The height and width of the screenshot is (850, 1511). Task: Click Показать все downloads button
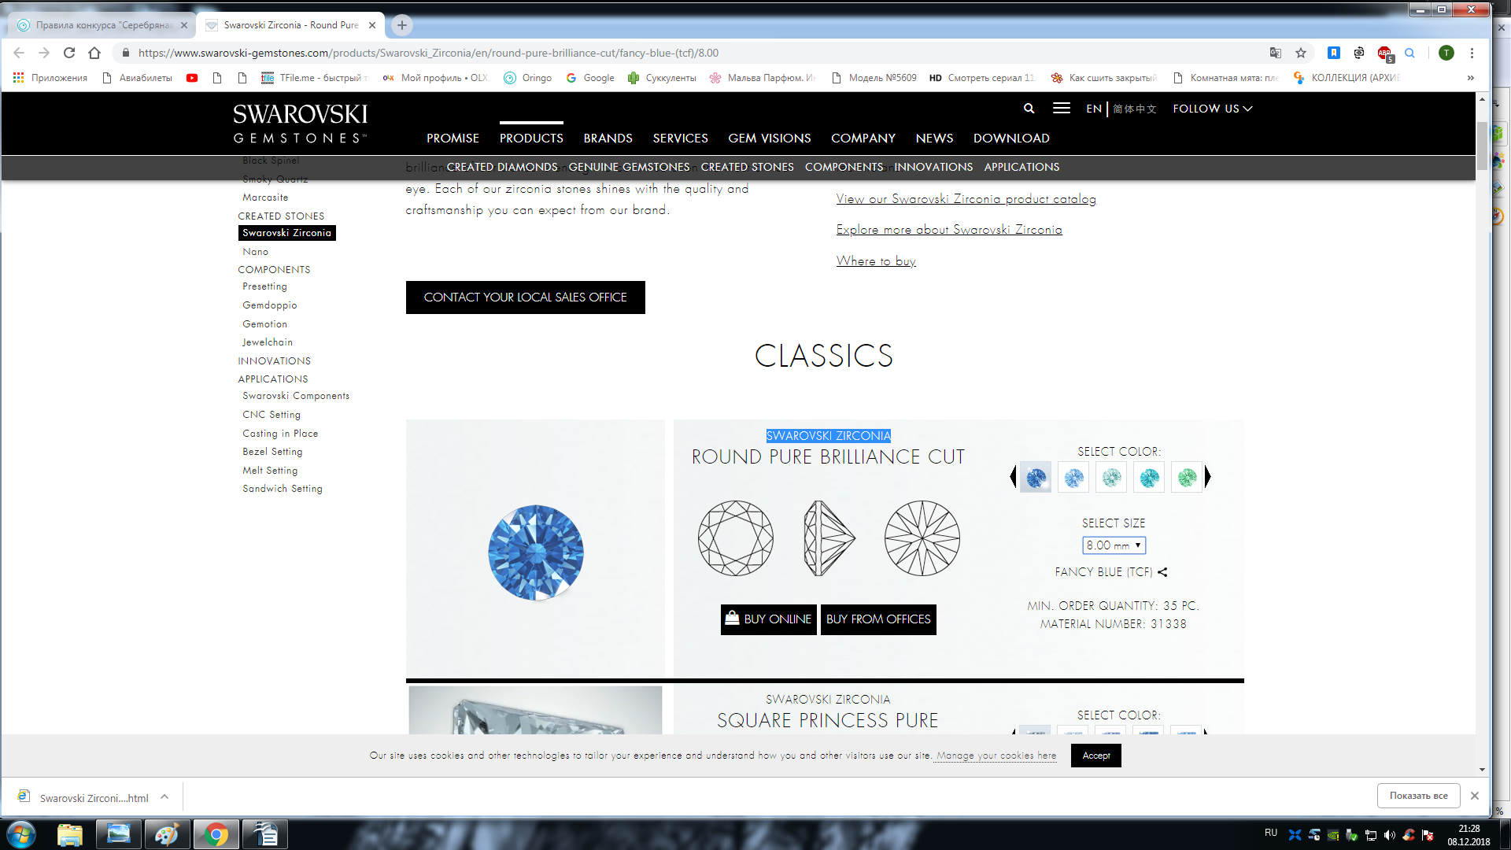click(1419, 796)
